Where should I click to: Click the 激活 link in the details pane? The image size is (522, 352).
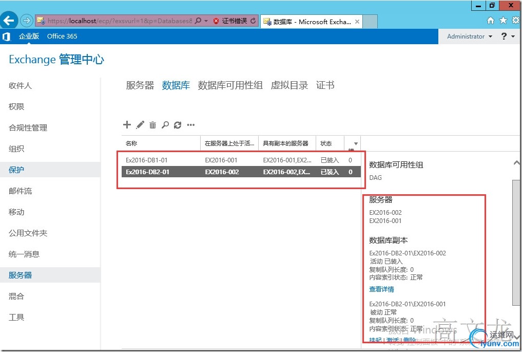pyautogui.click(x=393, y=340)
